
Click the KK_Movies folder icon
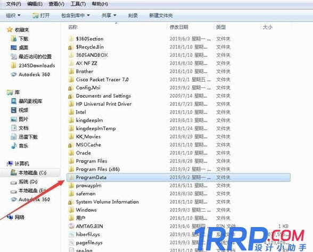(x=71, y=137)
